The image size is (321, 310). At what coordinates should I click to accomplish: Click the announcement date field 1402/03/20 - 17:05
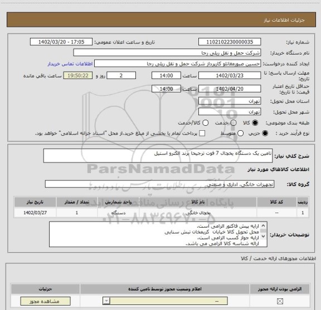pos(61,42)
